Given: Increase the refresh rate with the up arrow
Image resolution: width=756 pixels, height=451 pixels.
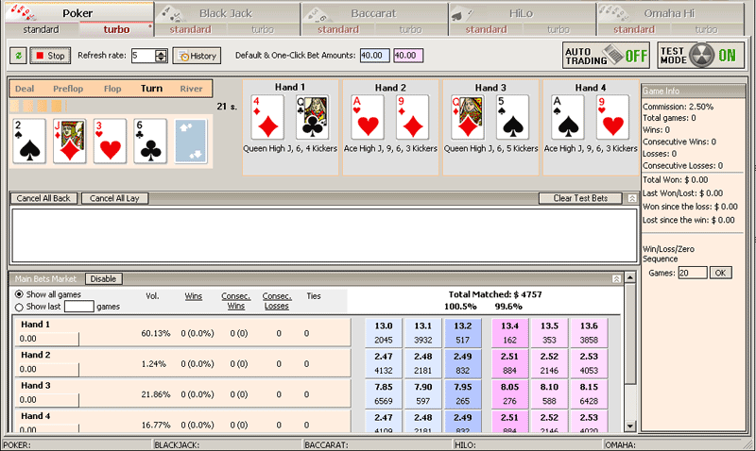Looking at the screenshot, I should [x=162, y=52].
